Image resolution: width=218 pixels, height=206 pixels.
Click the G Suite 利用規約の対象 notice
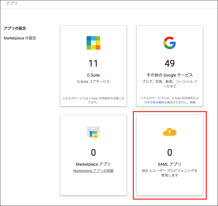point(93,100)
